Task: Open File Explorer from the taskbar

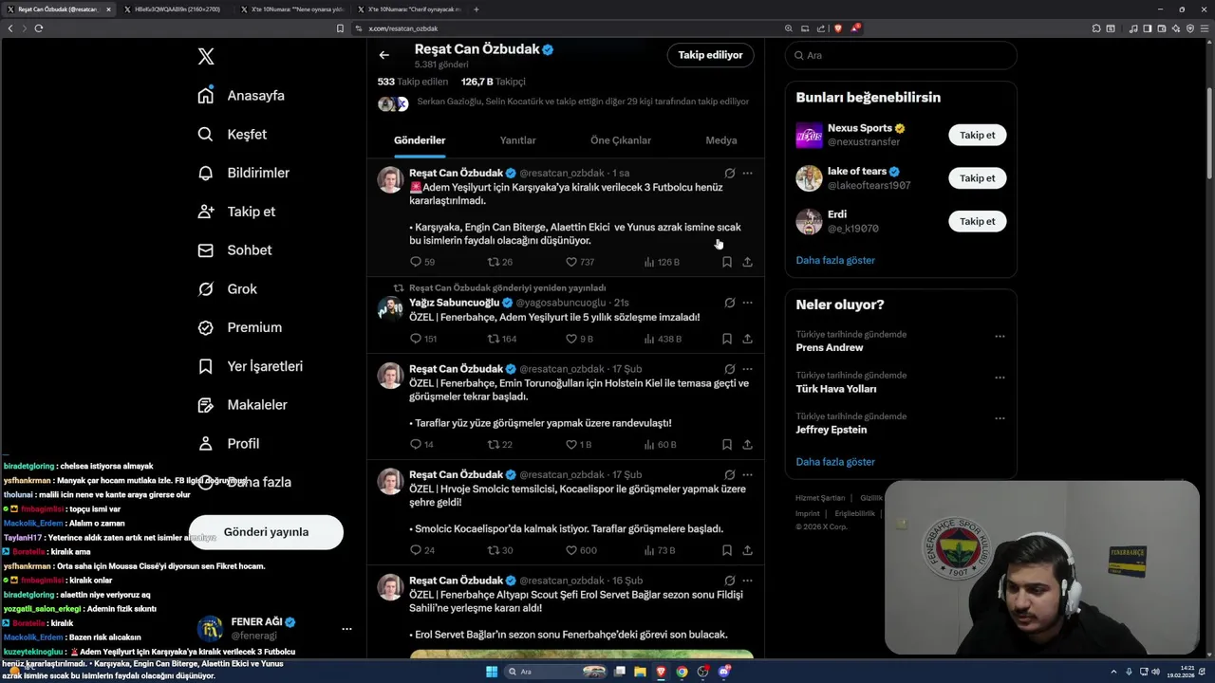Action: pyautogui.click(x=640, y=672)
